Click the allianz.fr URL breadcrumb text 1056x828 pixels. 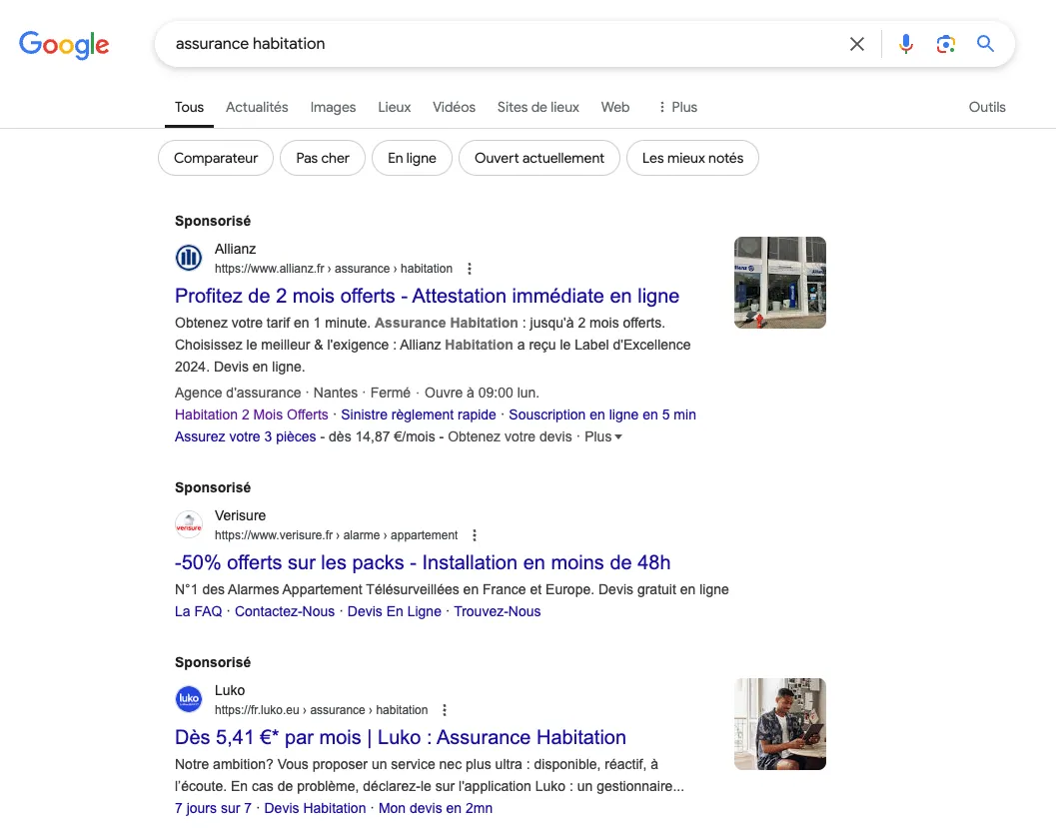[334, 269]
